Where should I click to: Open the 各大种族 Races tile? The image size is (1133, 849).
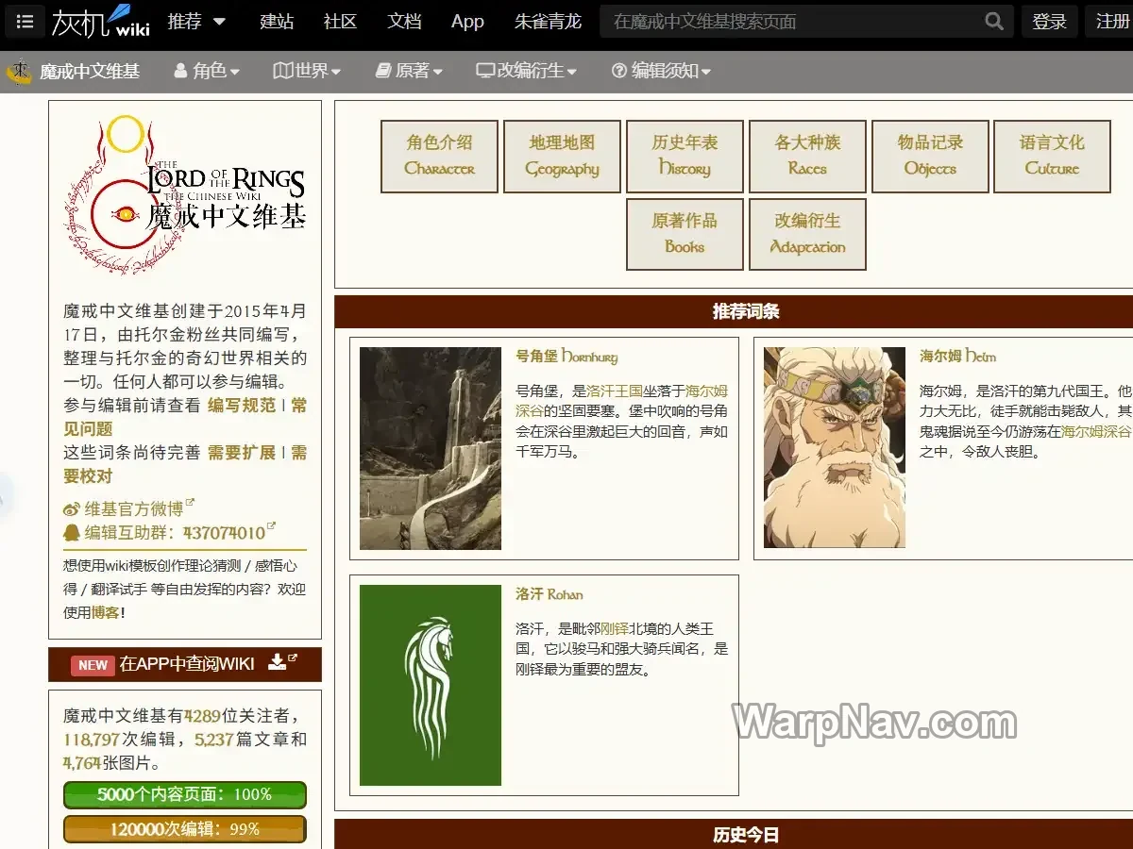coord(807,156)
